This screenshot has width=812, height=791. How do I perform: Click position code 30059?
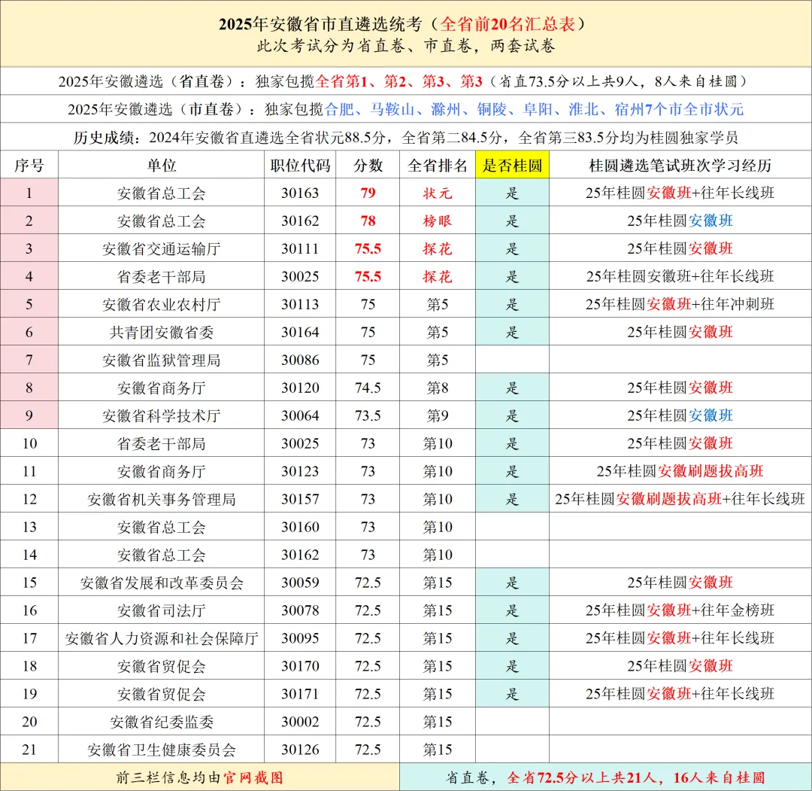click(300, 583)
